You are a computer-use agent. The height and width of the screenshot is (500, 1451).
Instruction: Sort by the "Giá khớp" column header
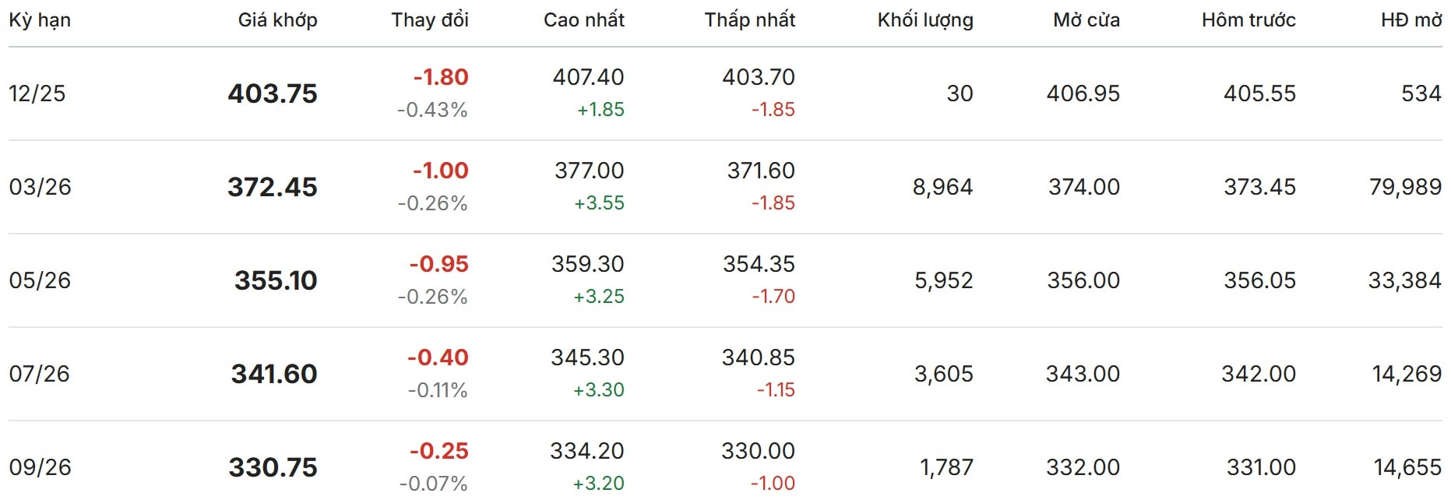point(277,20)
